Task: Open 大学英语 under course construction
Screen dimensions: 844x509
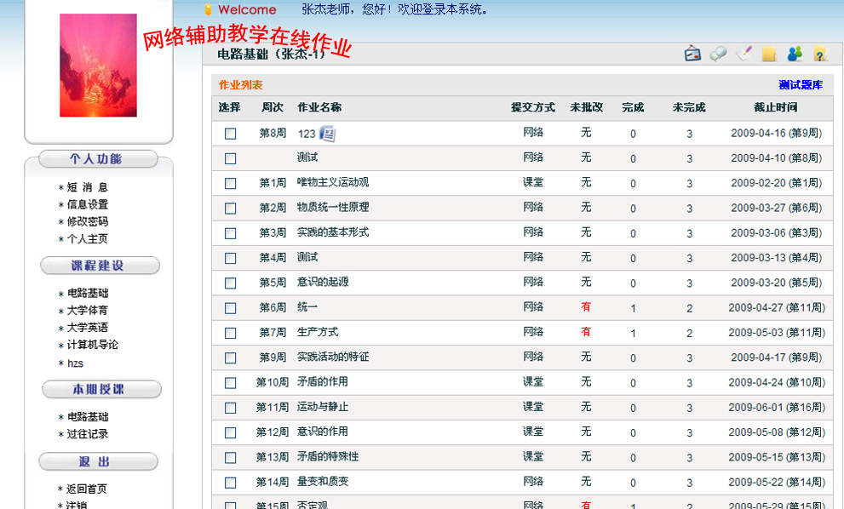Action: click(x=87, y=328)
